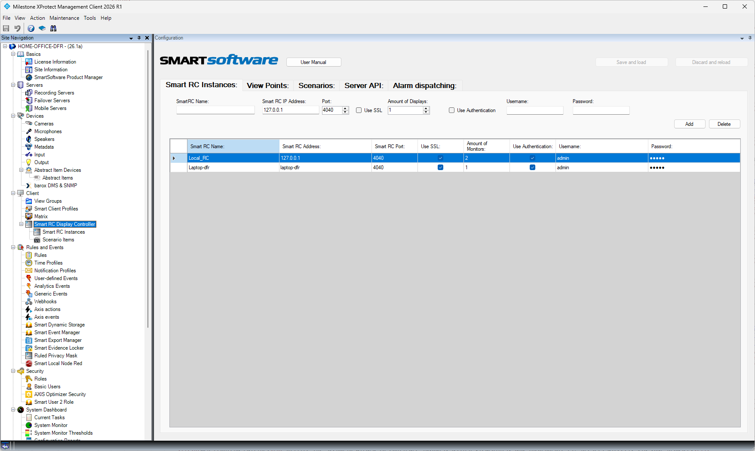Click the Smart Evidence Locker icon
Viewport: 755px width, 451px height.
click(29, 348)
